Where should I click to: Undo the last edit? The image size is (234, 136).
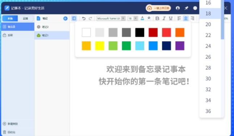point(84,18)
